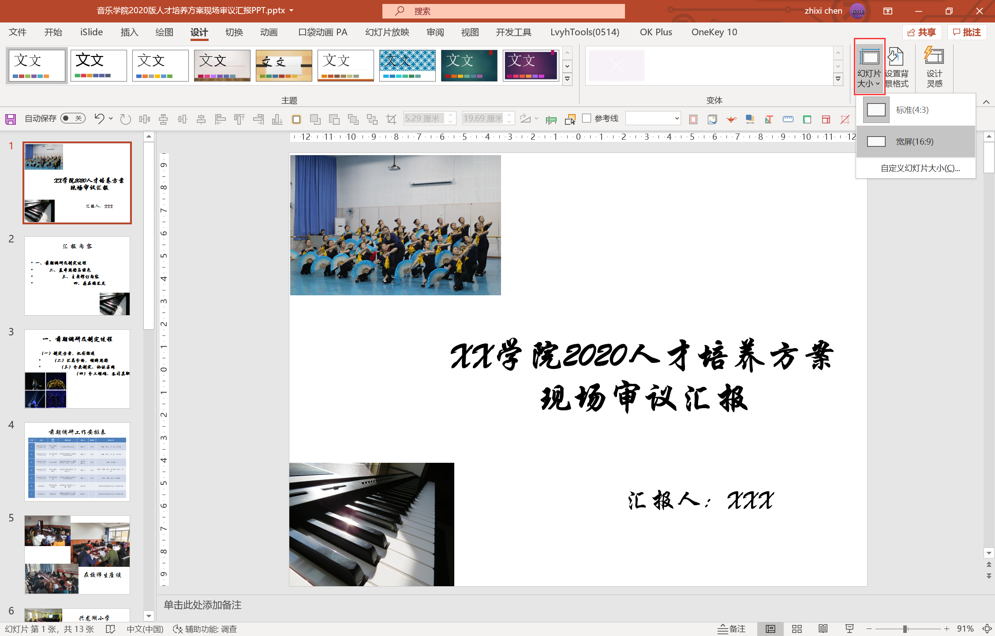Switch to the iSlide tab
This screenshot has width=995, height=636.
pos(91,32)
